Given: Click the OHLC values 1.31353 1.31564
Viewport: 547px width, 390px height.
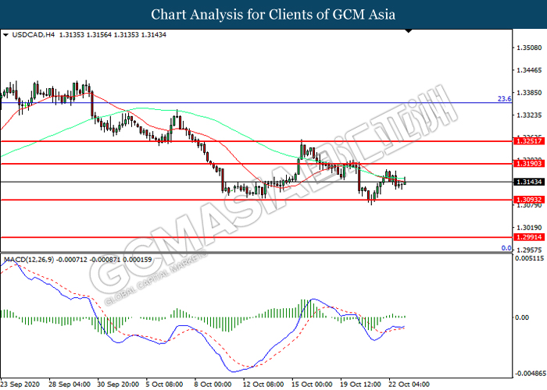Looking at the screenshot, I should [x=85, y=35].
